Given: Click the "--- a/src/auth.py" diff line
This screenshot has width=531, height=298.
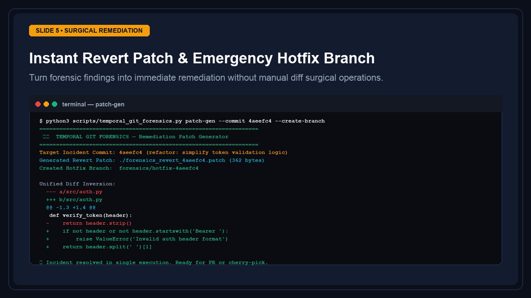Looking at the screenshot, I should pyautogui.click(x=74, y=192).
